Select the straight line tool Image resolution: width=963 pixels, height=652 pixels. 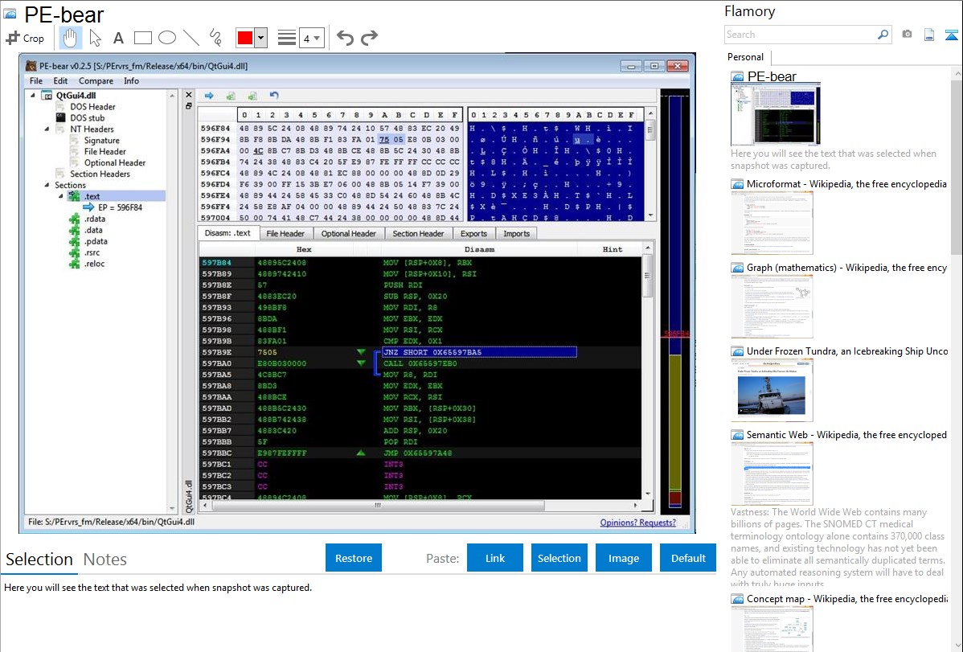pos(191,38)
